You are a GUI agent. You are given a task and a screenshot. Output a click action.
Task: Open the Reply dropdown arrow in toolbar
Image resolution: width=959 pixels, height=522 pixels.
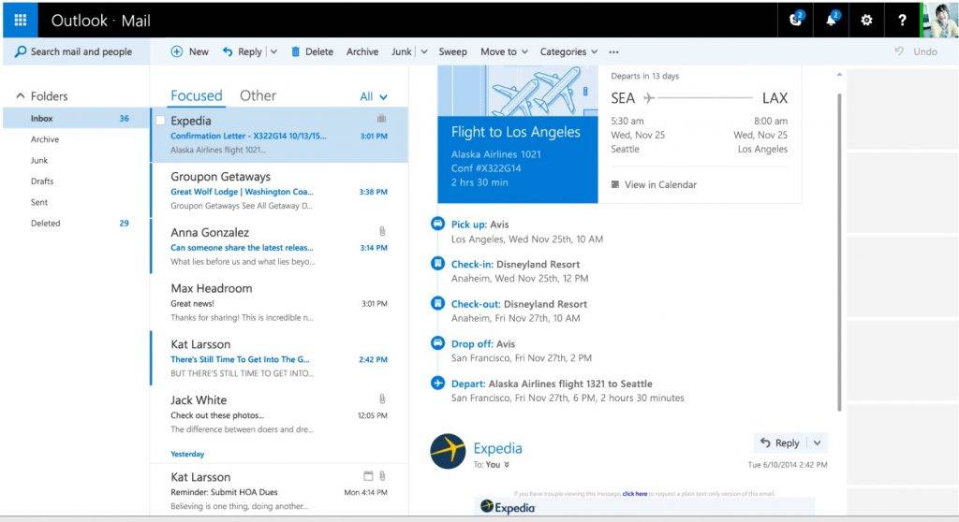[273, 52]
